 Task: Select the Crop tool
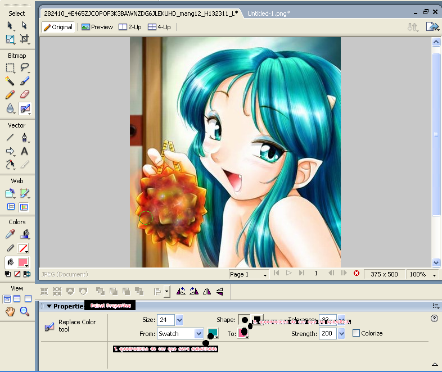(25, 39)
